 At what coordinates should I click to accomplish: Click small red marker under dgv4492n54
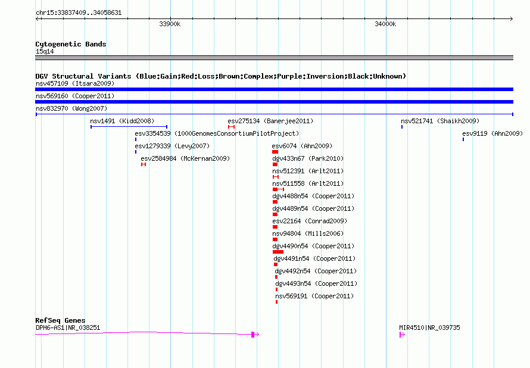coord(276,277)
